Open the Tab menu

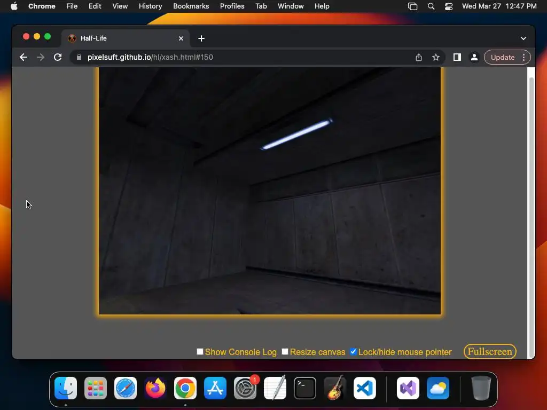(261, 6)
